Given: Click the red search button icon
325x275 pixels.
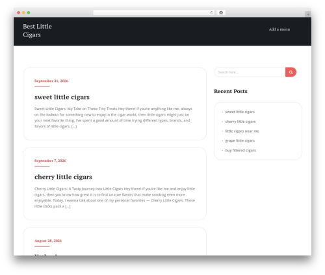Looking at the screenshot, I should point(291,72).
